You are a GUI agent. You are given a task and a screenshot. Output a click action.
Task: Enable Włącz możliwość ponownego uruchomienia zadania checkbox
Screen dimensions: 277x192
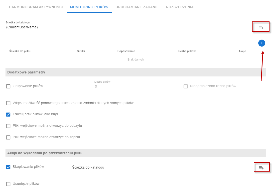tap(8, 103)
